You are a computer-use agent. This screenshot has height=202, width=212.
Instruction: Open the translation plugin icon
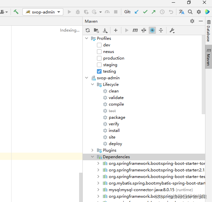181,12
